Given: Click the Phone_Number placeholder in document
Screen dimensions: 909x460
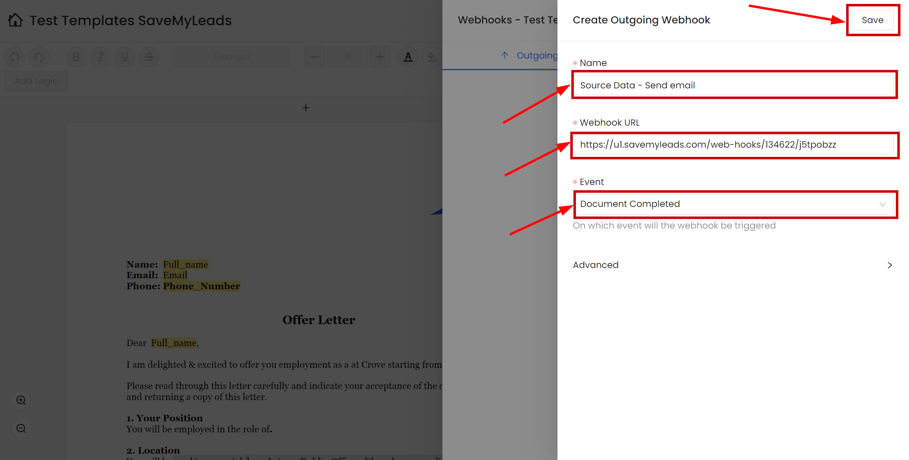Looking at the screenshot, I should pyautogui.click(x=202, y=286).
